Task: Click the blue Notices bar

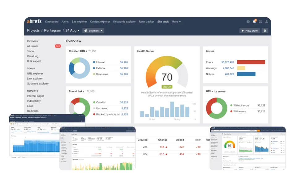Action: pos(246,74)
